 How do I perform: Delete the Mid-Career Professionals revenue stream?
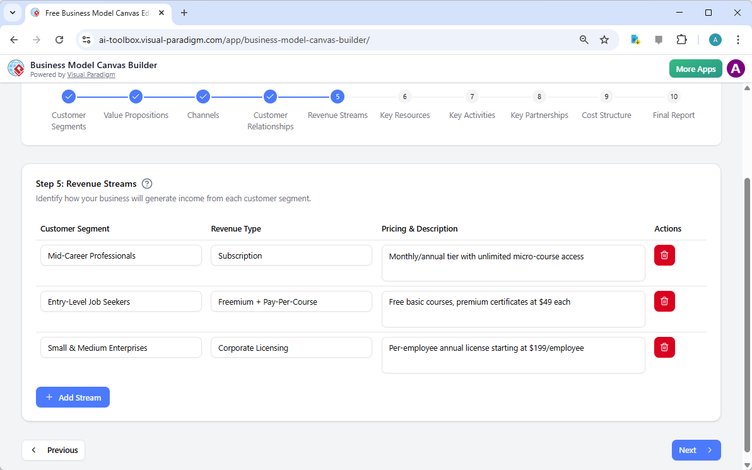point(664,255)
